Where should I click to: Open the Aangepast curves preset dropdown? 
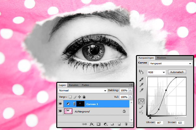171,63
